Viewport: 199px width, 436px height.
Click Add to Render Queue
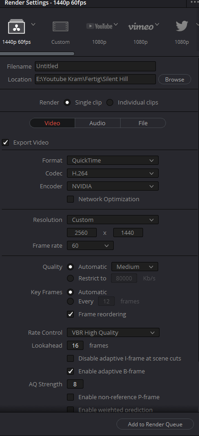[155, 424]
